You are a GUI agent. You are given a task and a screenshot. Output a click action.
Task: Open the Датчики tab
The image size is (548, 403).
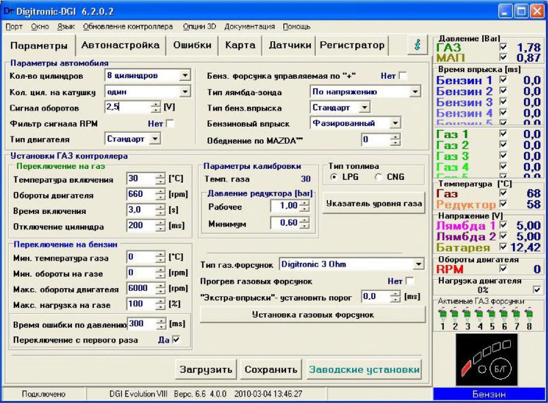pyautogui.click(x=290, y=45)
